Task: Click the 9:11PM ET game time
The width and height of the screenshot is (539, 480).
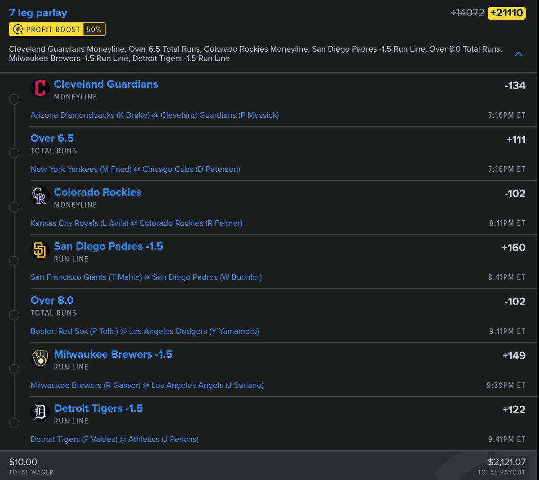Action: coord(507,331)
